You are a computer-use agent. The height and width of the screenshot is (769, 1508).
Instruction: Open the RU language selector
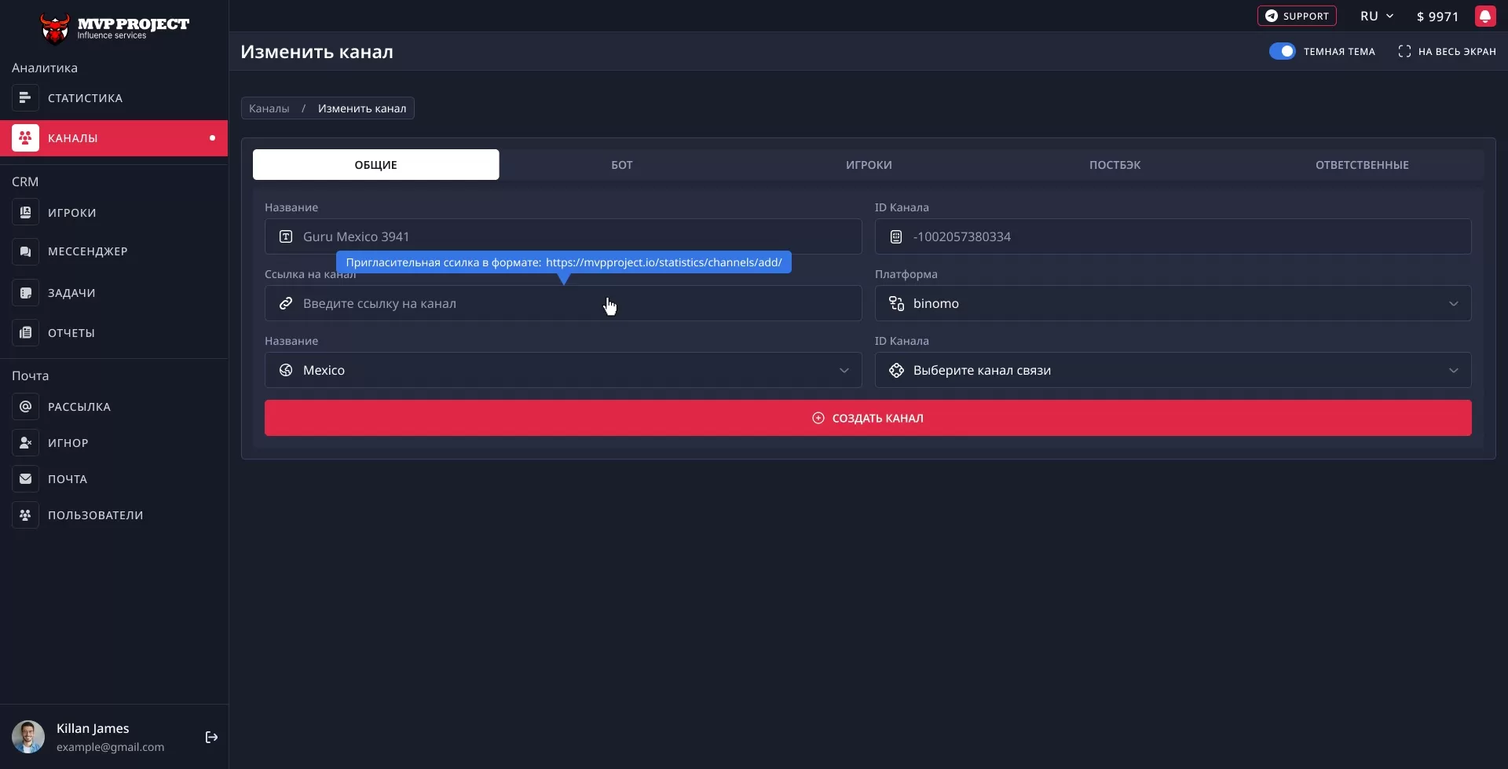pyautogui.click(x=1376, y=16)
